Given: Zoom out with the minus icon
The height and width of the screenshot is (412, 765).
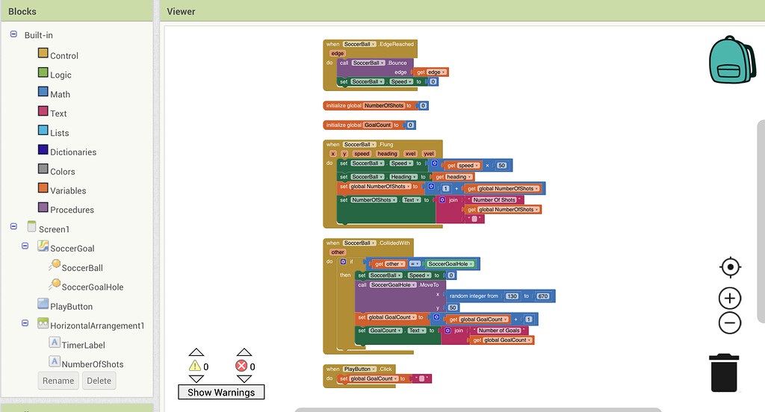Looking at the screenshot, I should coord(730,323).
